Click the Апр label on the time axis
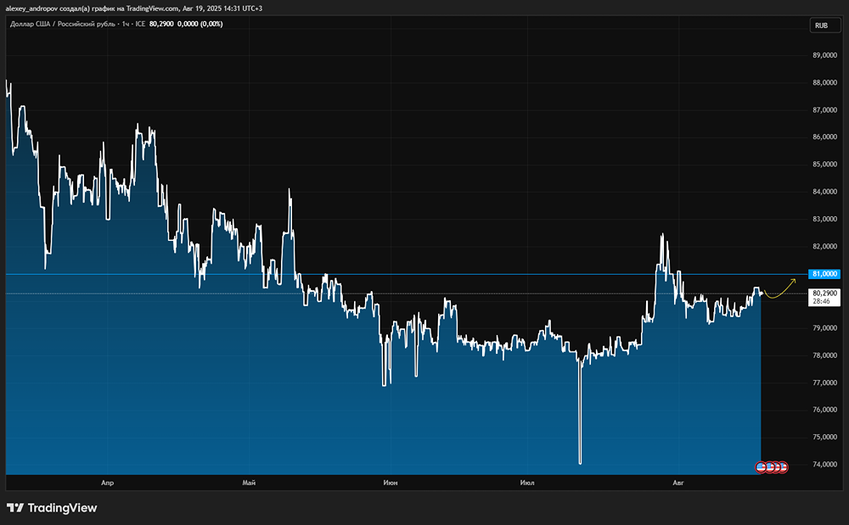The image size is (849, 525). (x=107, y=483)
